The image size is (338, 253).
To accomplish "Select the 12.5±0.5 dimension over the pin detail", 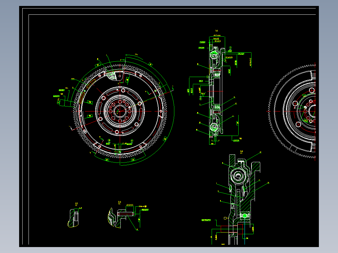I will coord(130,205).
